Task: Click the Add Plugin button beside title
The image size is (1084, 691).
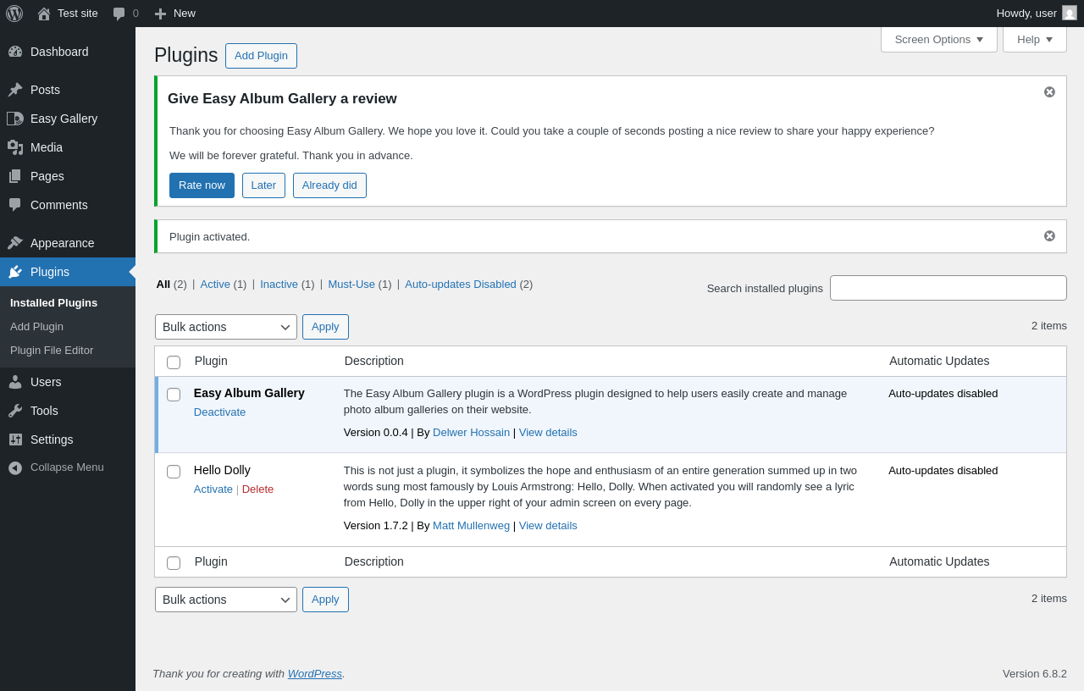Action: tap(261, 56)
